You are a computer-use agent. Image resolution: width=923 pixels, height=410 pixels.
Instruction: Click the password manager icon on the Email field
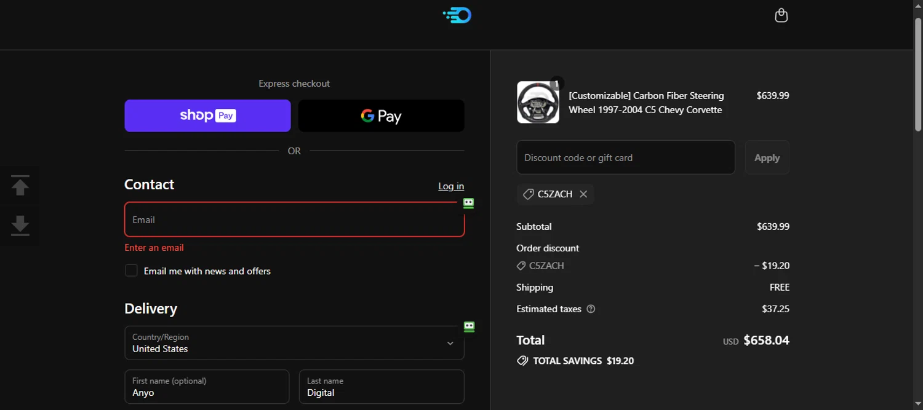click(468, 203)
